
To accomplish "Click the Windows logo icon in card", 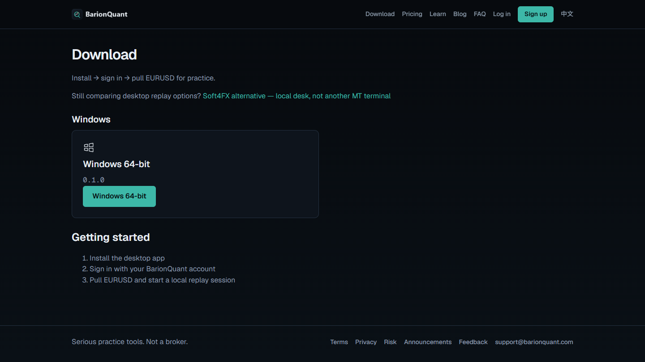I will pos(89,147).
